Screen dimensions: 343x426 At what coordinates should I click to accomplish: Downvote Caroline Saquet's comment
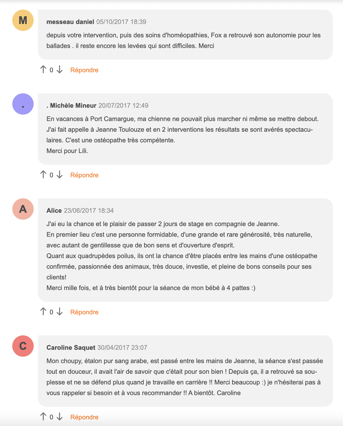coord(60,417)
